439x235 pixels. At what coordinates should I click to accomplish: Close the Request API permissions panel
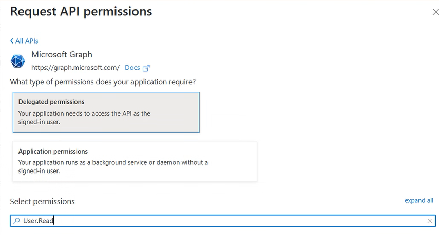435,12
